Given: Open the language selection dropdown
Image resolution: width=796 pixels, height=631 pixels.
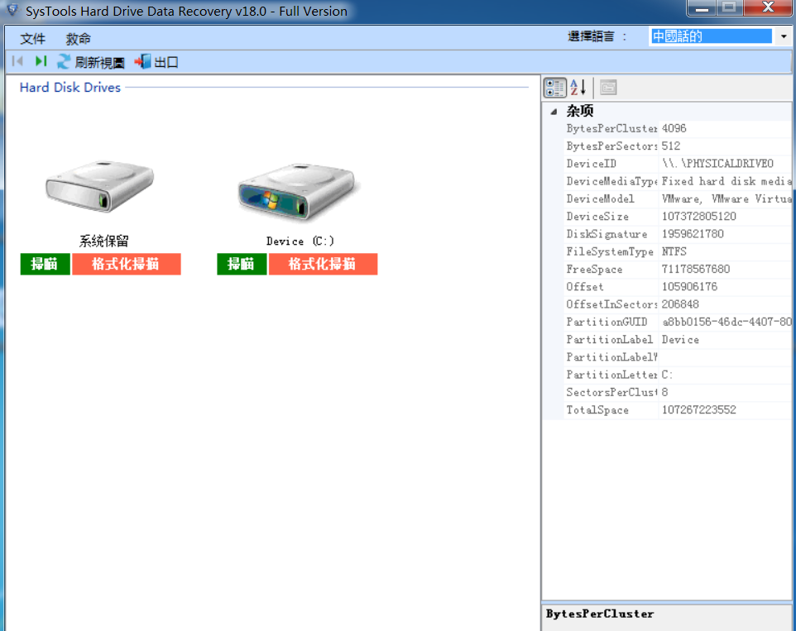Looking at the screenshot, I should tap(784, 36).
